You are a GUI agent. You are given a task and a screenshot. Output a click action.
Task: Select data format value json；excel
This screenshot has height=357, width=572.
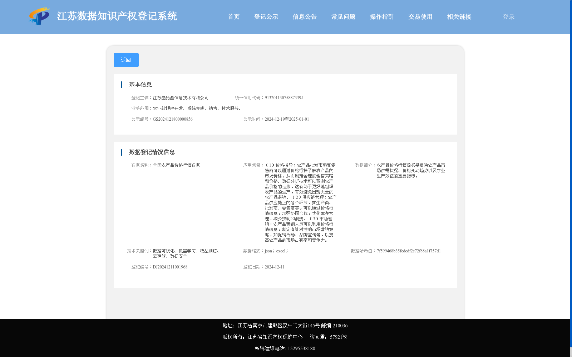(x=276, y=251)
